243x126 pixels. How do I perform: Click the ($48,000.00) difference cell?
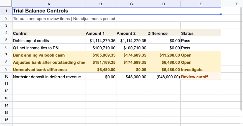pos(164,76)
